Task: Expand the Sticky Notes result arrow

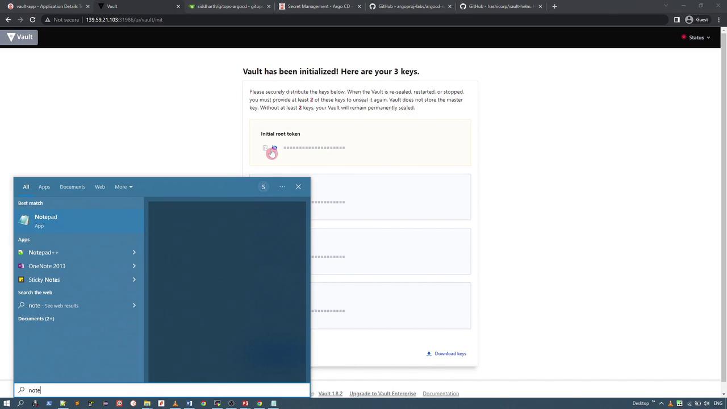Action: point(134,280)
